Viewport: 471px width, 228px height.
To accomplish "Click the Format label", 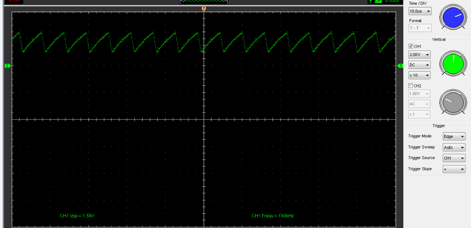I will [x=415, y=21].
